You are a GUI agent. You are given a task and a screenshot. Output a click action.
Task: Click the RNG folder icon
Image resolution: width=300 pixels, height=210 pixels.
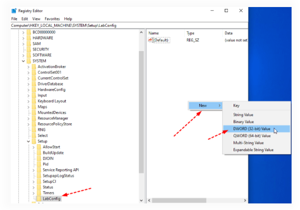34,130
